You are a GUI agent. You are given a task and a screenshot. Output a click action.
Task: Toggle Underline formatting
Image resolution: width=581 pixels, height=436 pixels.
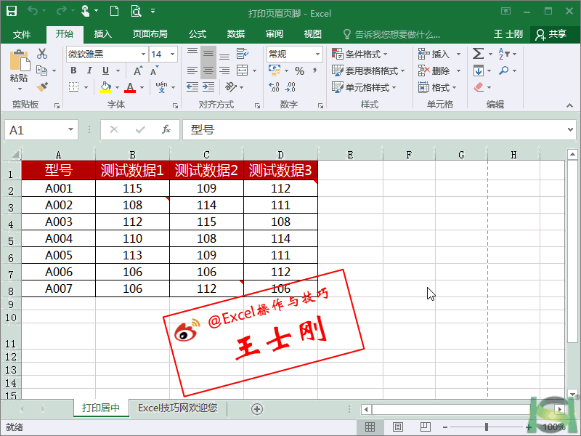click(x=105, y=70)
